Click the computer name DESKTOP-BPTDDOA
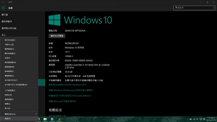The width and height of the screenshot is (217, 122). pos(75,31)
